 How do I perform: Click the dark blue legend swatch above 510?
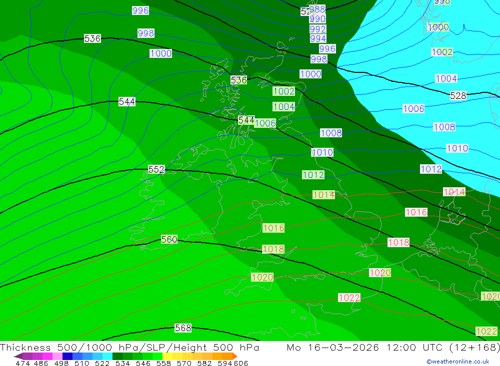click(67, 356)
